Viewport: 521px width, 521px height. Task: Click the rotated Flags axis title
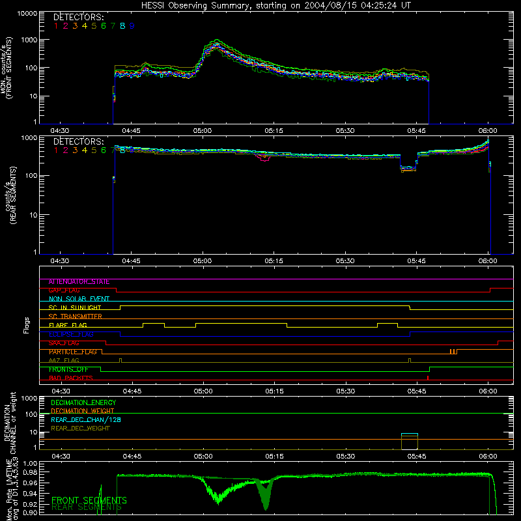pos(27,325)
